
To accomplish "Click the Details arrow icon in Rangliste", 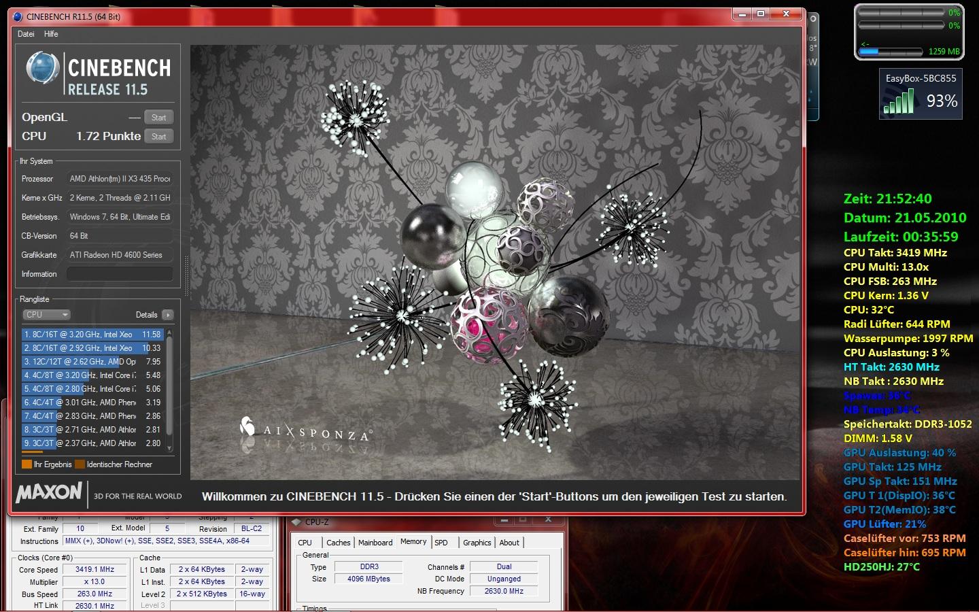I will point(168,315).
